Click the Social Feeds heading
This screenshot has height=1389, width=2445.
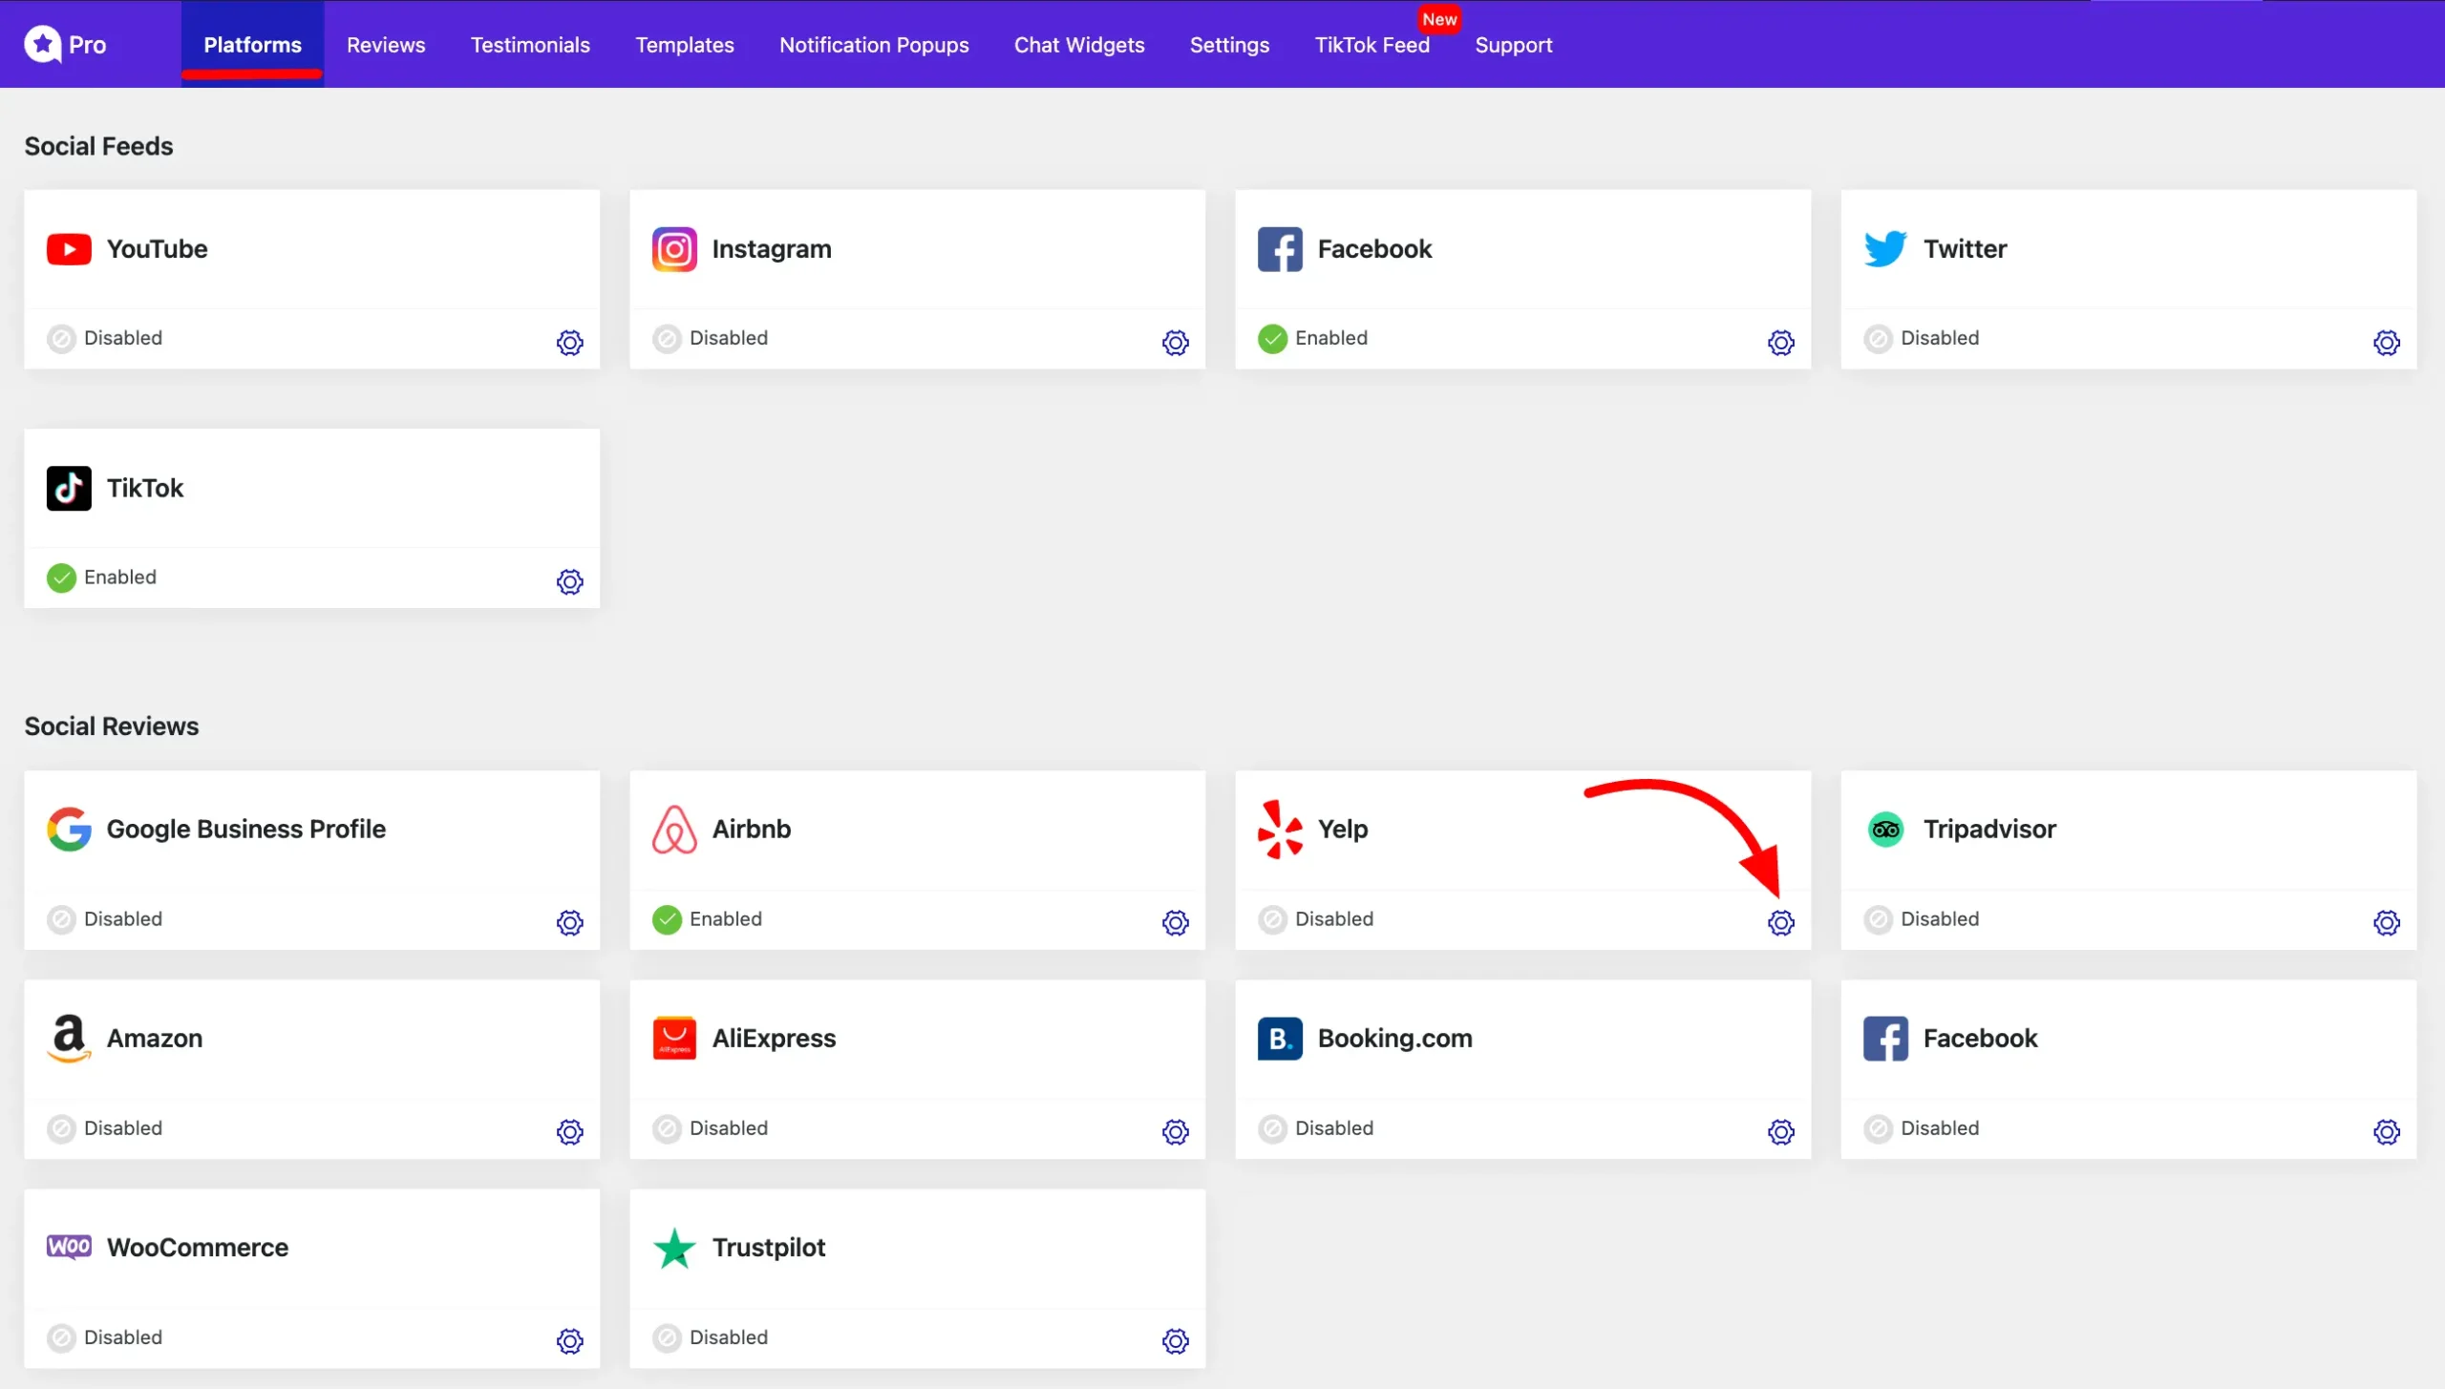[98, 146]
